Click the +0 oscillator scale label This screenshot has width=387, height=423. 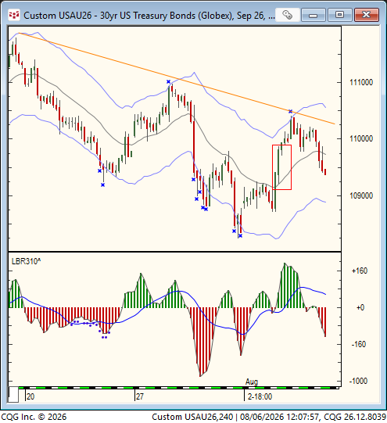coord(360,307)
